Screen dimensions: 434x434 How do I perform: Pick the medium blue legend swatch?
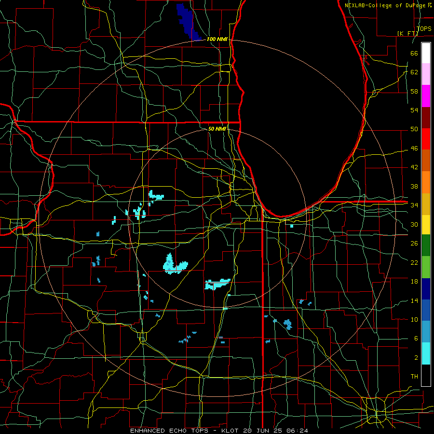[x=426, y=310]
